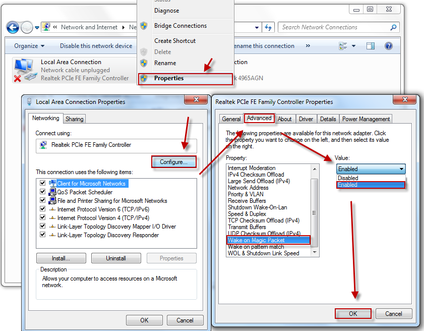The height and width of the screenshot is (331, 424).
Task: Open the Power Management tab
Action: [366, 119]
